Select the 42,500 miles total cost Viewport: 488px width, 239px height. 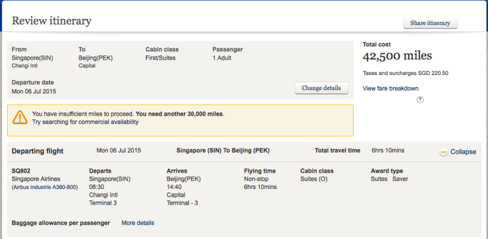pos(397,56)
